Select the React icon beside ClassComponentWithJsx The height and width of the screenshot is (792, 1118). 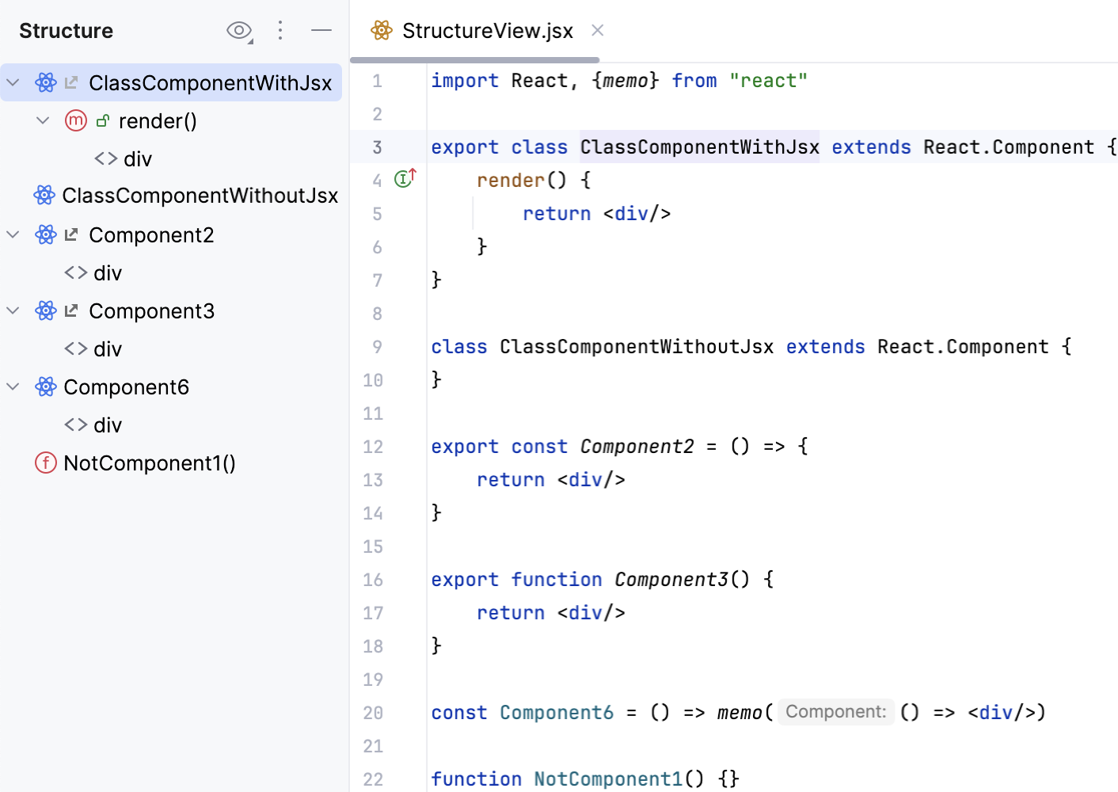tap(46, 82)
